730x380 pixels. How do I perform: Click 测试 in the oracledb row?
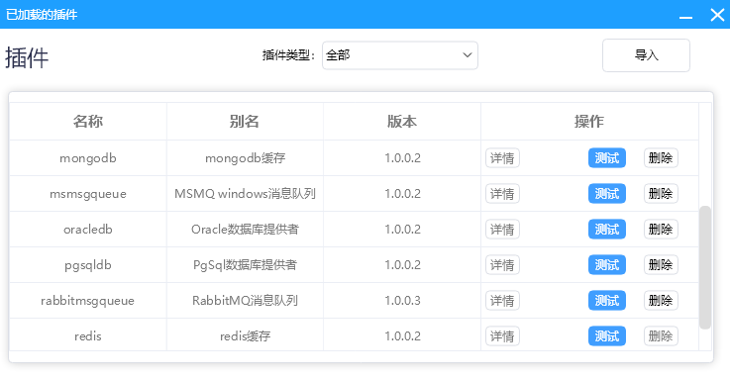click(x=607, y=230)
